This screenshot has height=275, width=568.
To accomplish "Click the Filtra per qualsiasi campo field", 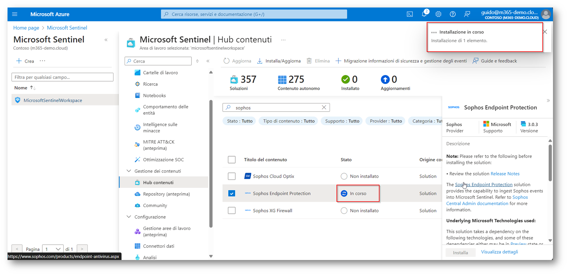I will (x=62, y=77).
